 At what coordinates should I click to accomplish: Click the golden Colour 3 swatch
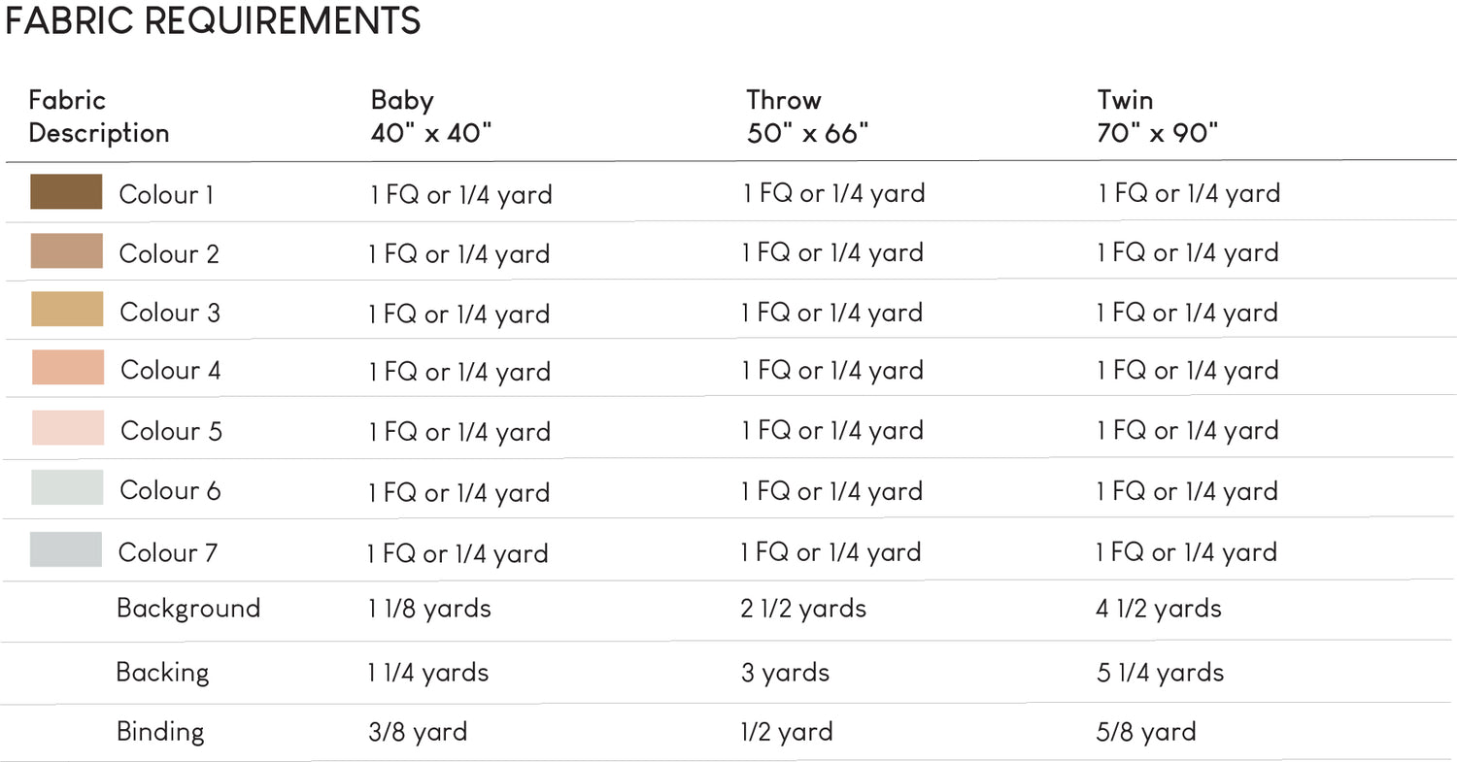(x=67, y=309)
